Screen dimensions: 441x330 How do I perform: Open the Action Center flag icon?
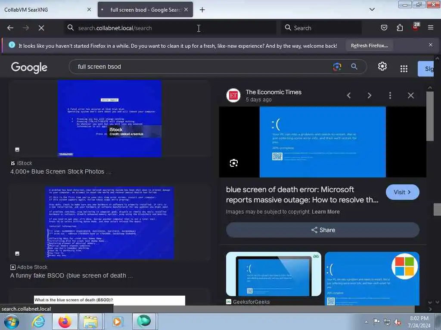(376, 321)
